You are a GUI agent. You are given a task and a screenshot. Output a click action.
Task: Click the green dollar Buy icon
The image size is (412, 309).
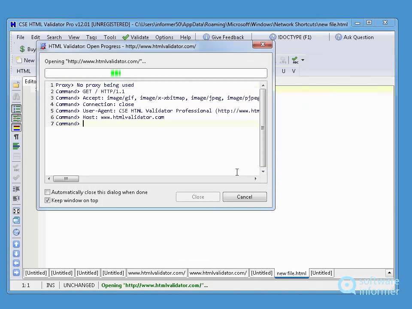click(x=22, y=49)
